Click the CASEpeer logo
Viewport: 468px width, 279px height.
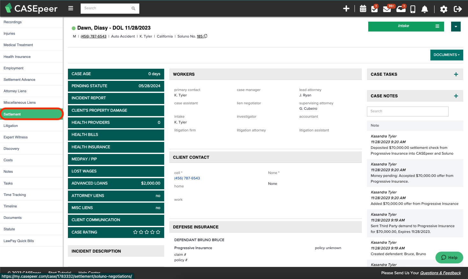click(x=31, y=8)
